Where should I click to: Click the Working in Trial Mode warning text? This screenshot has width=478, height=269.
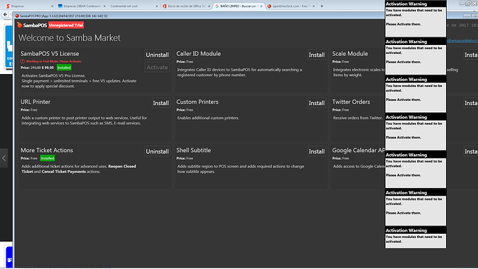(53, 61)
